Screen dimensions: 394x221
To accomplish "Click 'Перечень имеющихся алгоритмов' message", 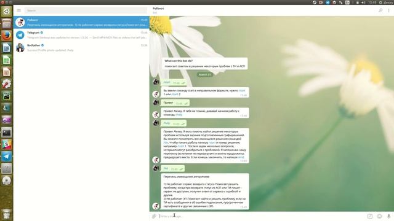I will tap(205, 192).
